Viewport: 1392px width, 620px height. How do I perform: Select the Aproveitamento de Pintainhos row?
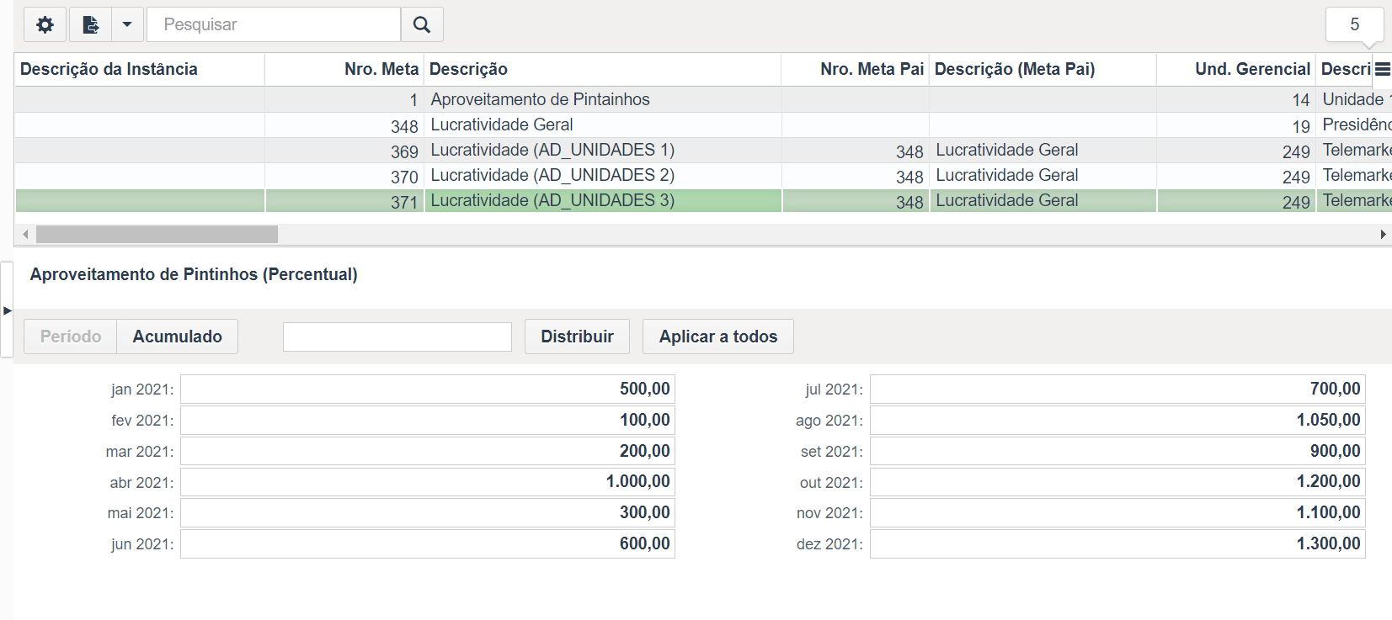(x=703, y=99)
